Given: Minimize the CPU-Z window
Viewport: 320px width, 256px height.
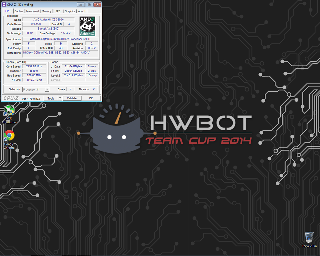Looking at the screenshot, I should (x=81, y=4).
